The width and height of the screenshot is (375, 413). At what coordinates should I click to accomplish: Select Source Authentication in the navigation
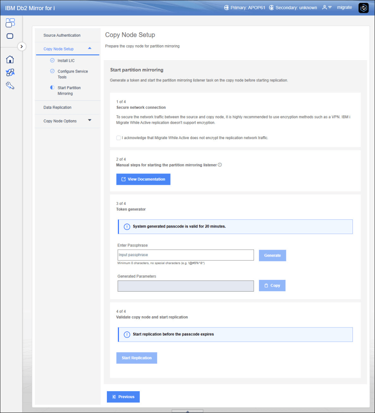62,35
